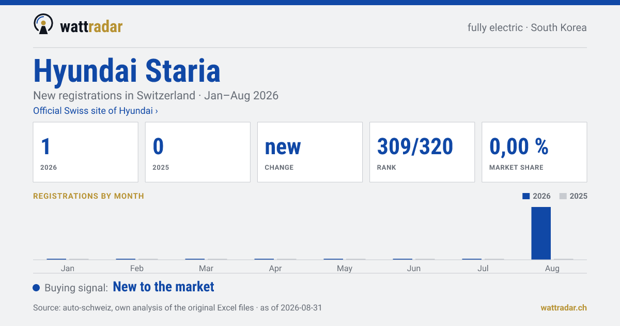Click the Jan month label on the chart

(68, 268)
